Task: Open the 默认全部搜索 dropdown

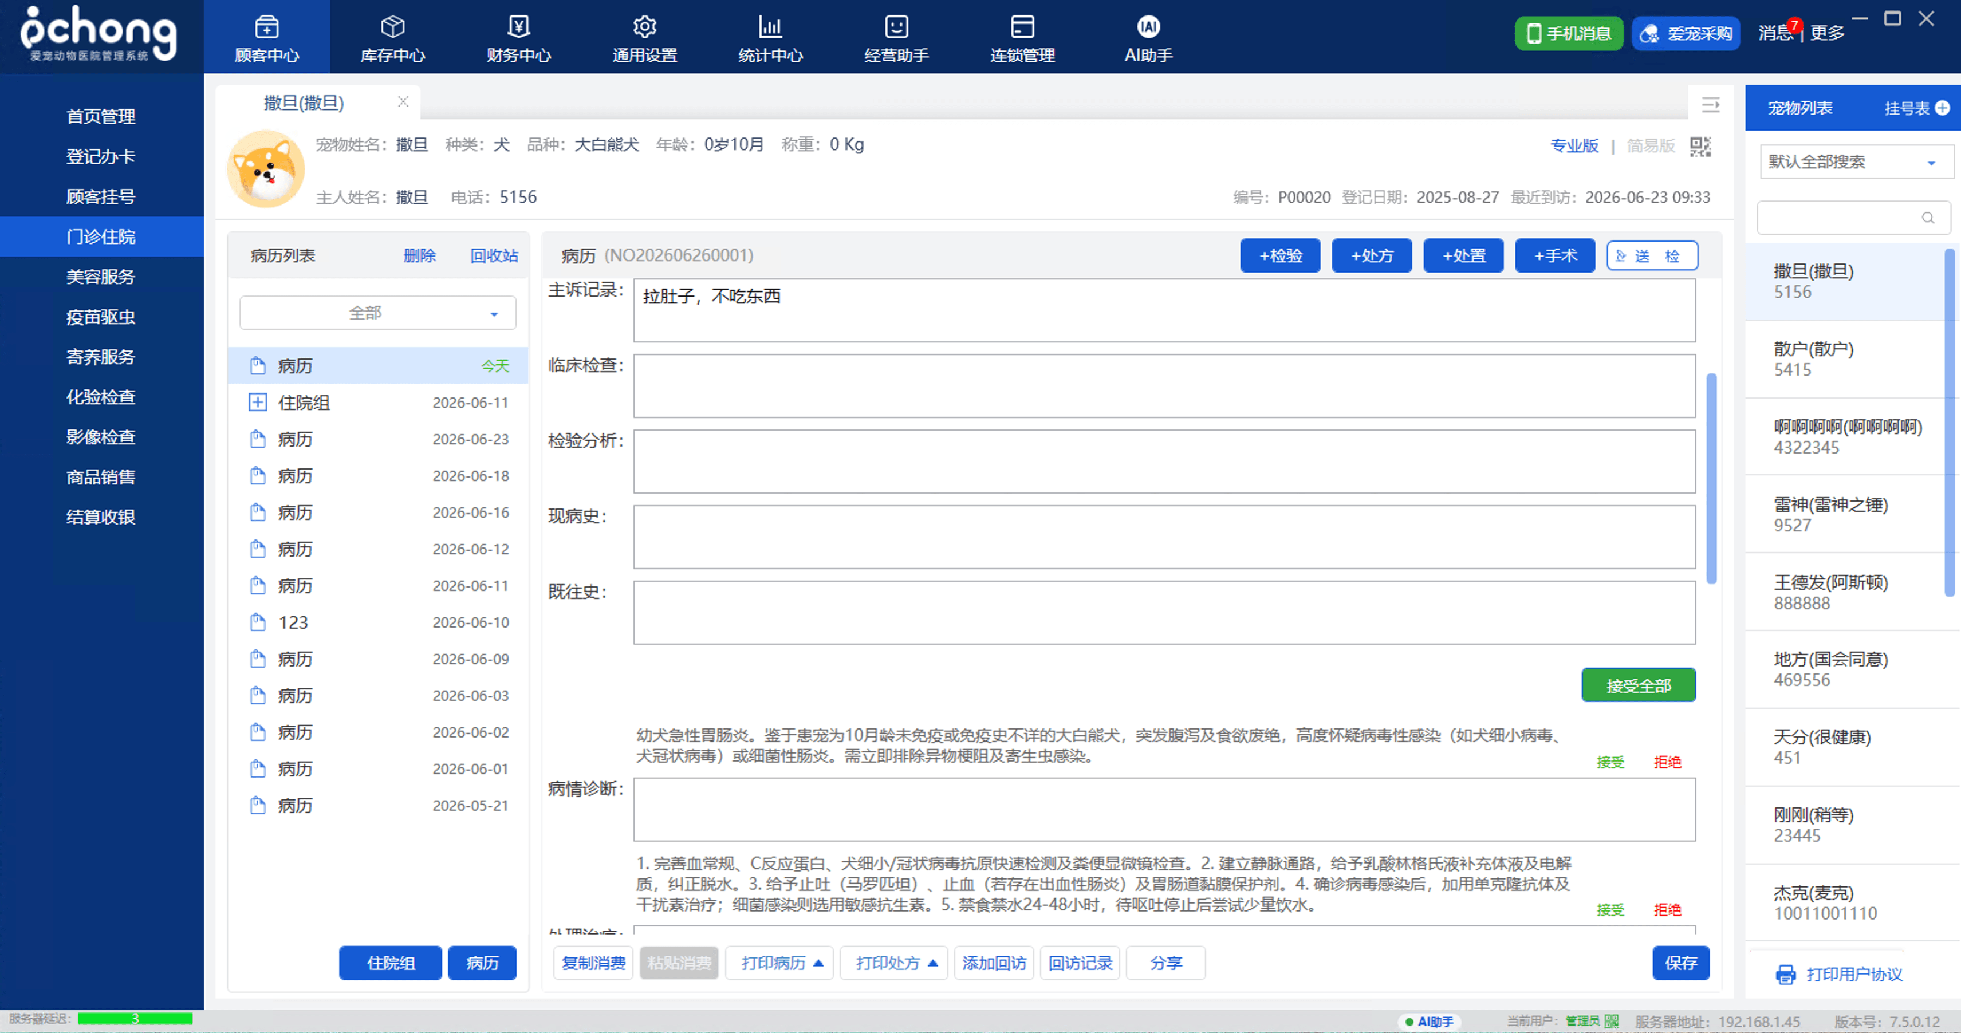Action: [1856, 162]
